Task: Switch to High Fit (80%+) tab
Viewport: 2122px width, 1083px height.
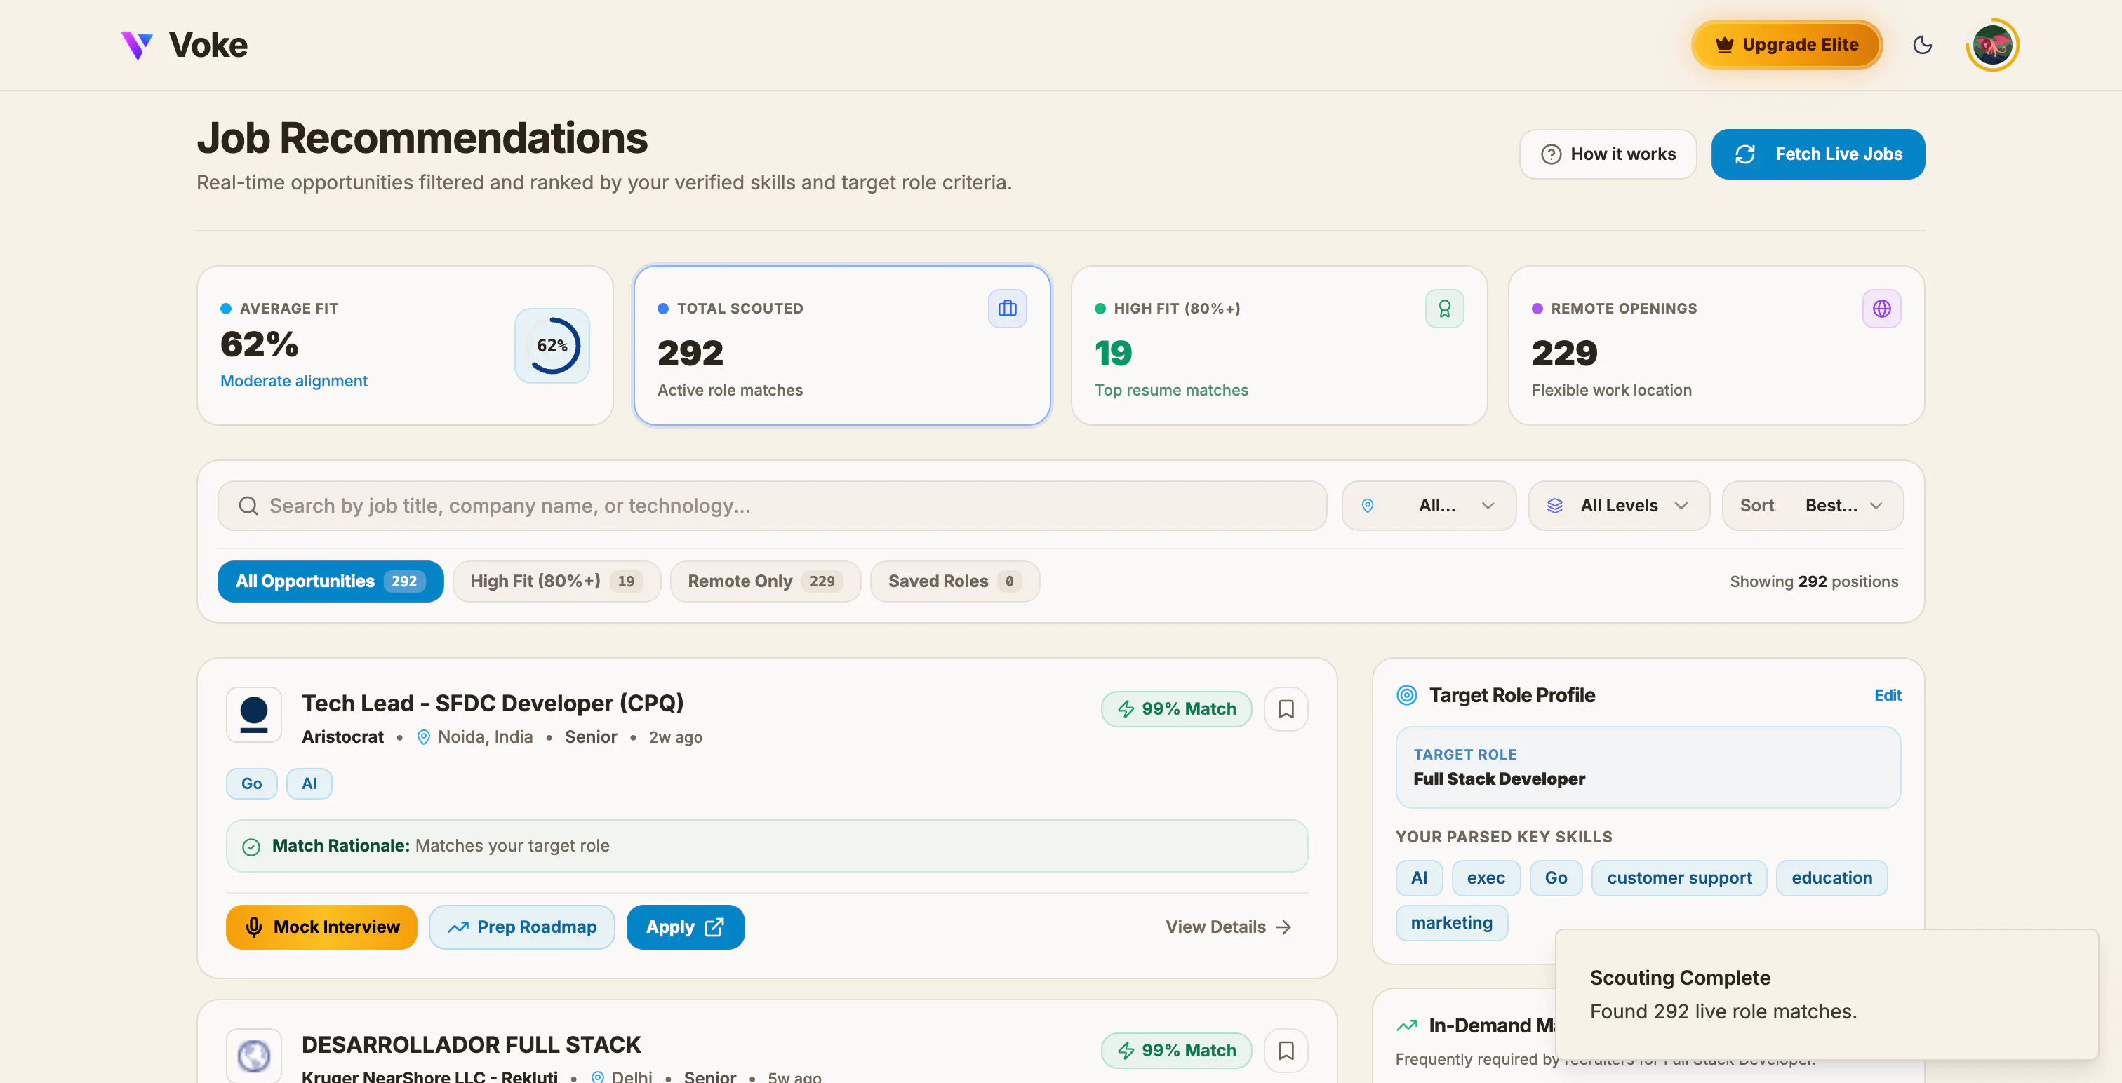Action: pos(556,581)
